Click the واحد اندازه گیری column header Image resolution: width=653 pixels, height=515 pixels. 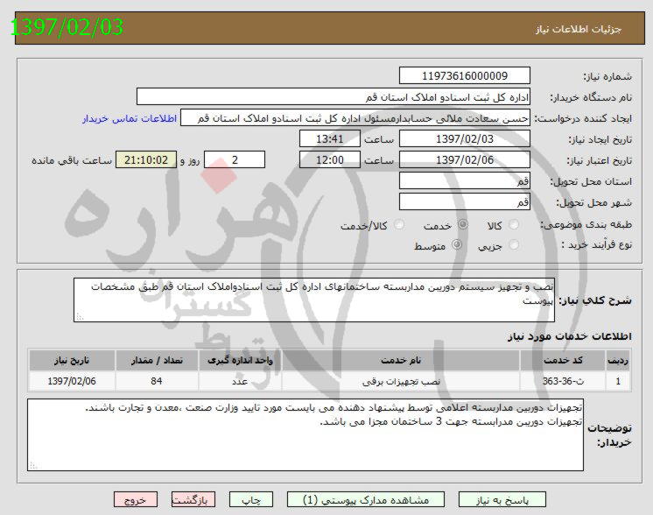click(x=241, y=361)
